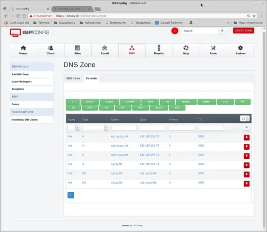Click the blue pagination button
The image size is (267, 232).
coord(71,195)
